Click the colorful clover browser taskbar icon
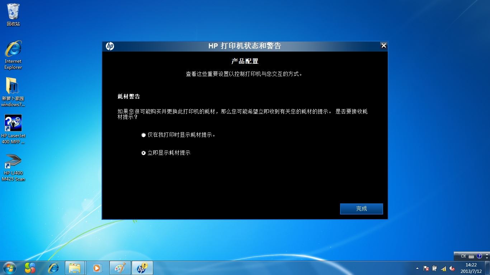This screenshot has height=275, width=490. click(x=30, y=268)
